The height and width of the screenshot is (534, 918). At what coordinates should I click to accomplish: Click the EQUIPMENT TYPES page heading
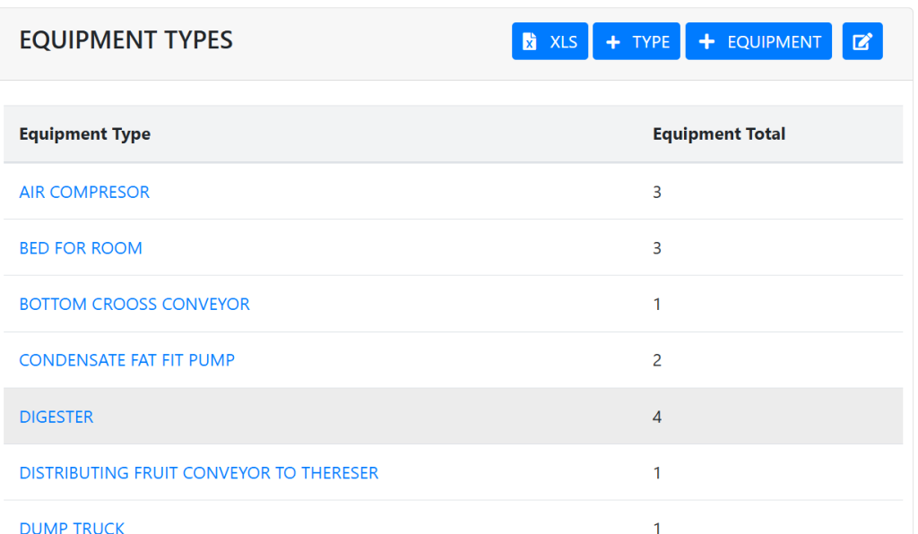[126, 40]
